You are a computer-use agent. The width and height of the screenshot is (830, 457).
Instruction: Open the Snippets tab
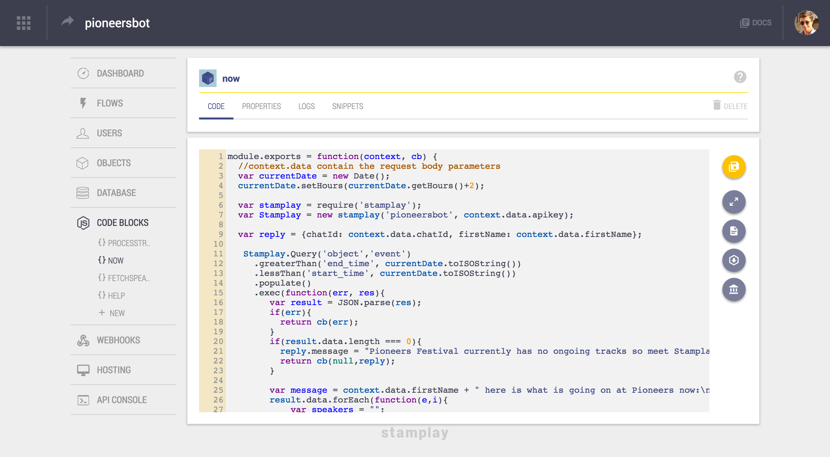348,106
